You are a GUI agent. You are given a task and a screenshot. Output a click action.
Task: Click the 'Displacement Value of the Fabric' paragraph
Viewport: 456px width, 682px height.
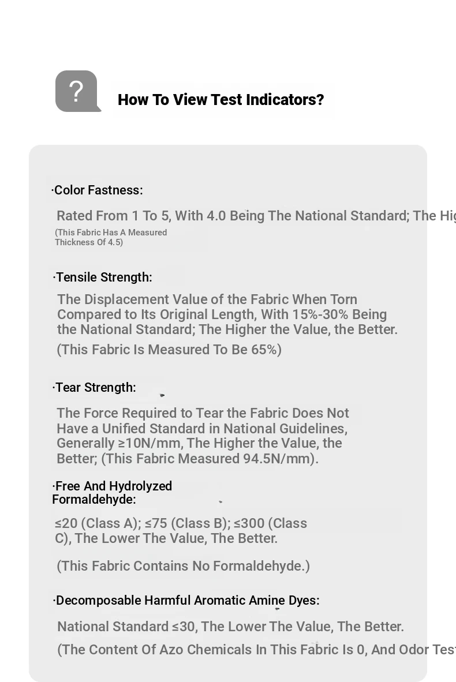[x=227, y=314]
